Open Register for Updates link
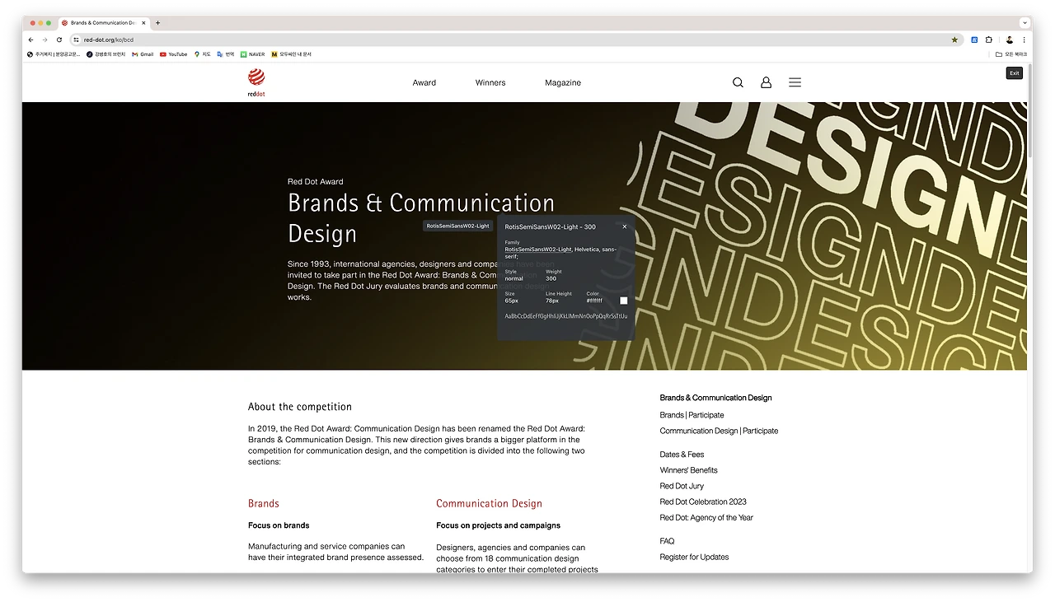This screenshot has height=602, width=1055. [x=694, y=557]
